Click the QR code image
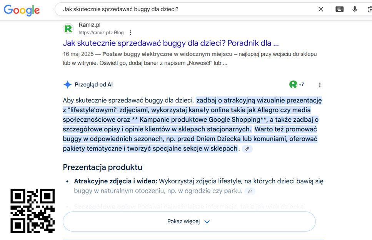Image resolution: width=372 pixels, height=240 pixels. pyautogui.click(x=32, y=211)
